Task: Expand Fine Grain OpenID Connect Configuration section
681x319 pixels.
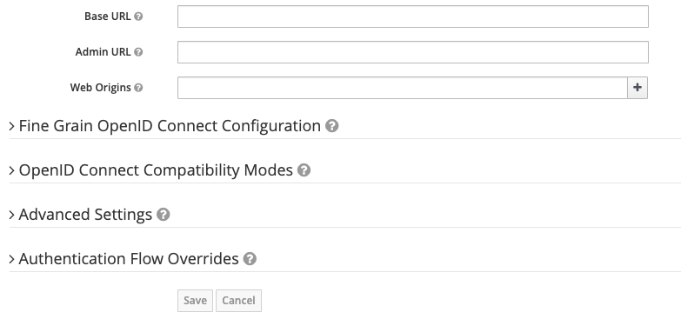Action: 170,126
